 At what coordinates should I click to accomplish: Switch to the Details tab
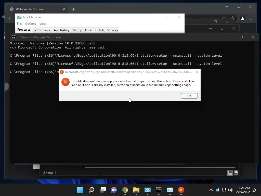click(x=100, y=30)
